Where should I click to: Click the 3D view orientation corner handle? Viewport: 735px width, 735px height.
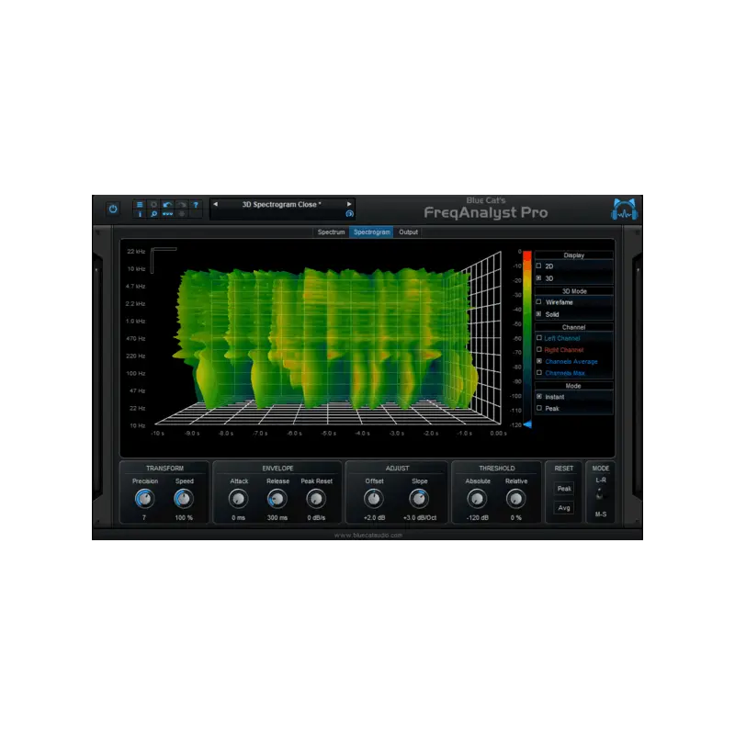click(x=163, y=259)
